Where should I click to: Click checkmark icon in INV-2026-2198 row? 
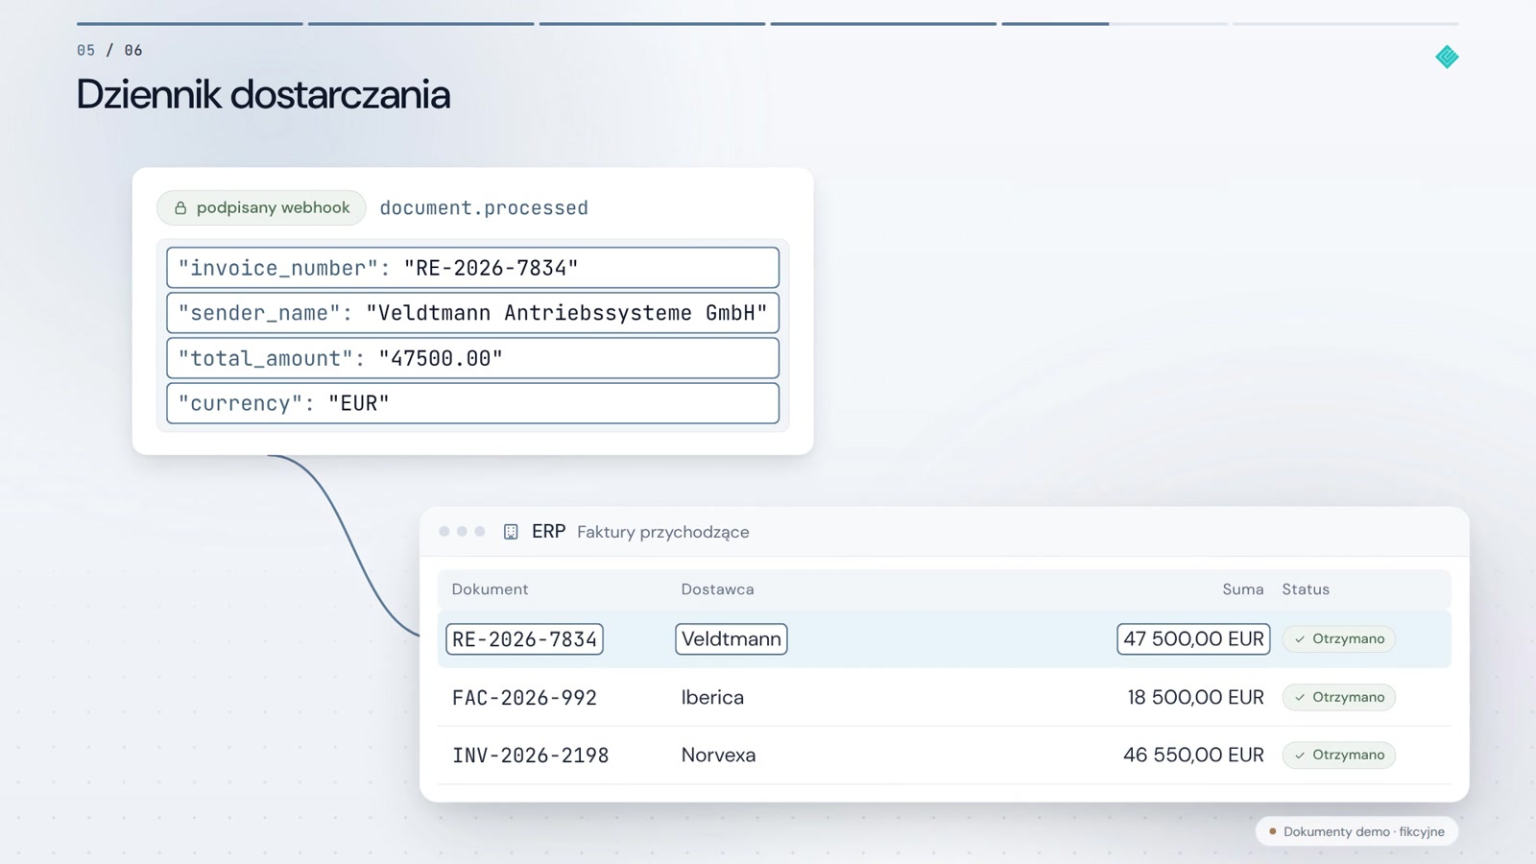click(1300, 756)
